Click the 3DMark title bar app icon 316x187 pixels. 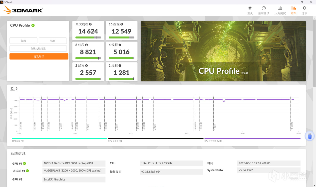click(2, 2)
